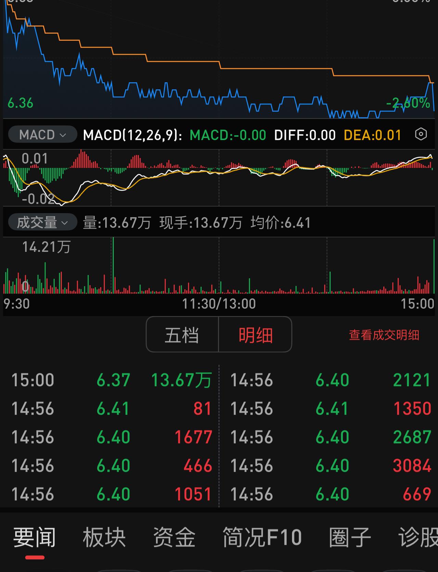The height and width of the screenshot is (572, 438).
Task: Select the trade with volume 669
Action: 417,494
